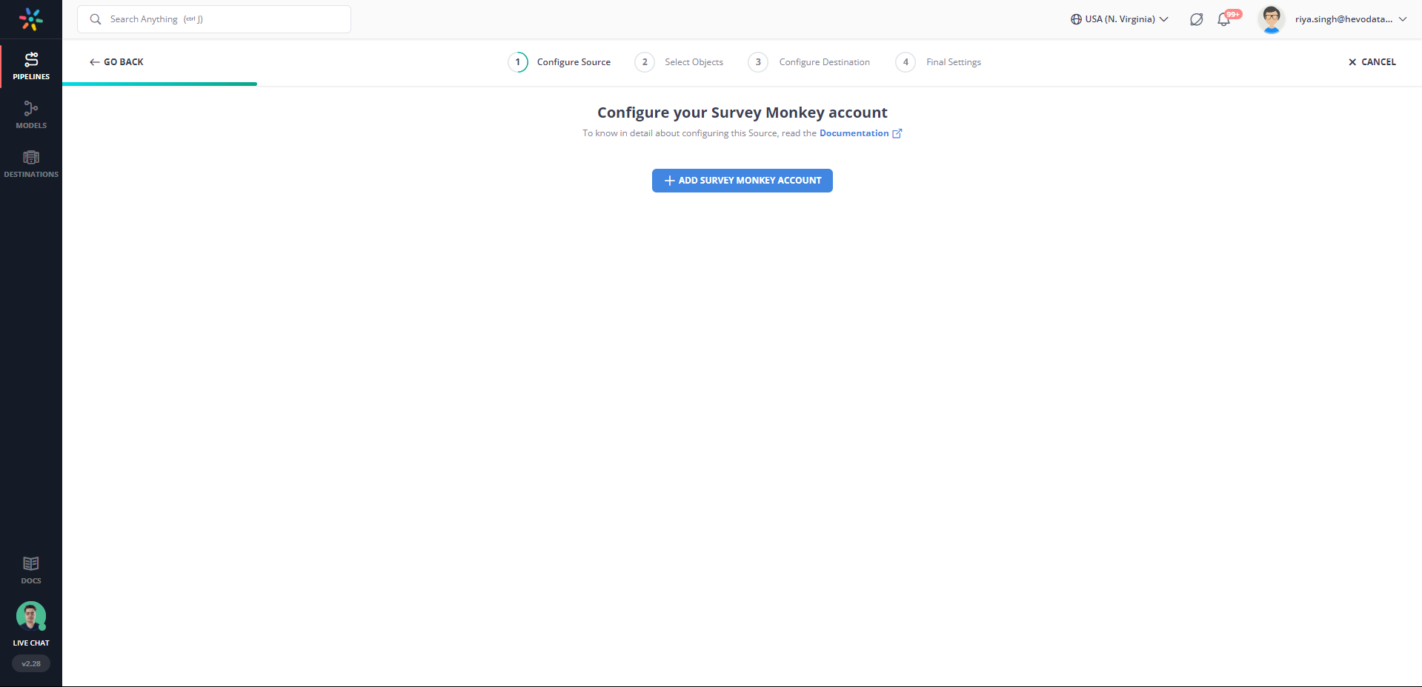The height and width of the screenshot is (687, 1422).
Task: Select step 1 Configure Source
Action: click(x=559, y=62)
